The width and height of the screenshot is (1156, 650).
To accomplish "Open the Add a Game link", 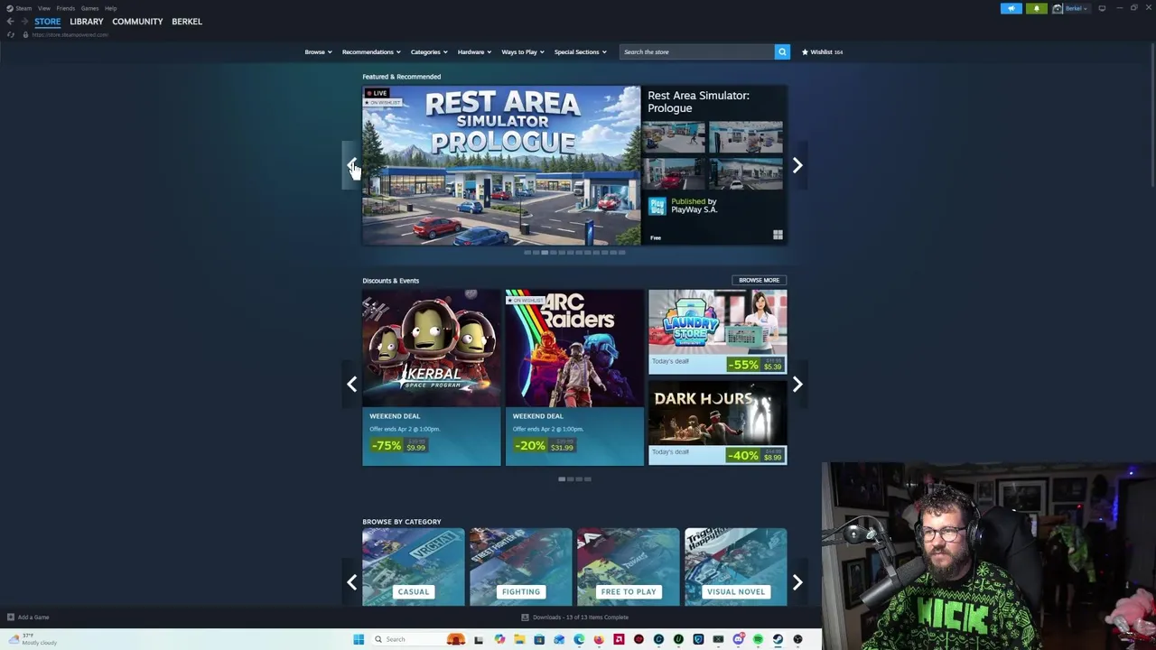I will click(33, 617).
